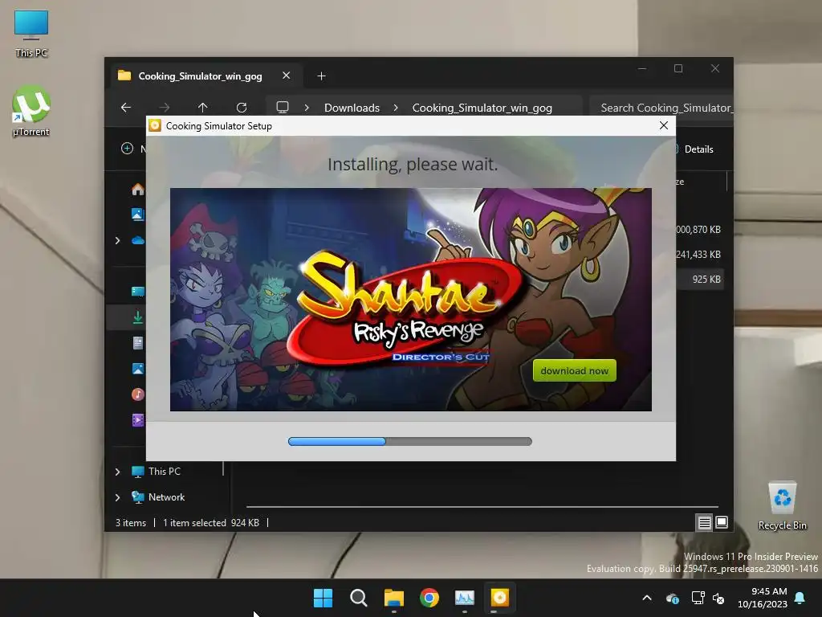Open Videos folder icon in sidebar
The height and width of the screenshot is (617, 822).
tap(138, 420)
